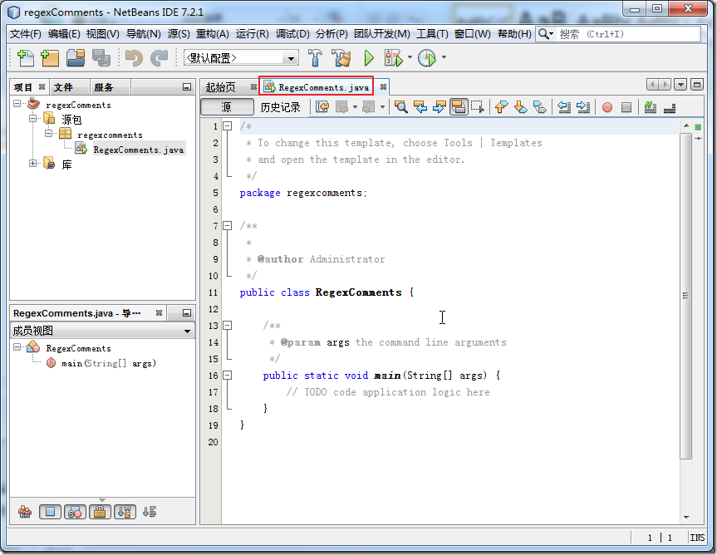This screenshot has width=717, height=555.
Task: Run the project with green play icon
Action: (x=369, y=58)
